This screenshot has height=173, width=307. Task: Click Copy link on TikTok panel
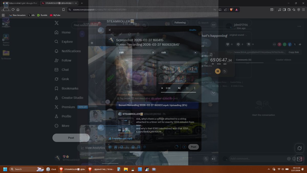[x=294, y=52]
